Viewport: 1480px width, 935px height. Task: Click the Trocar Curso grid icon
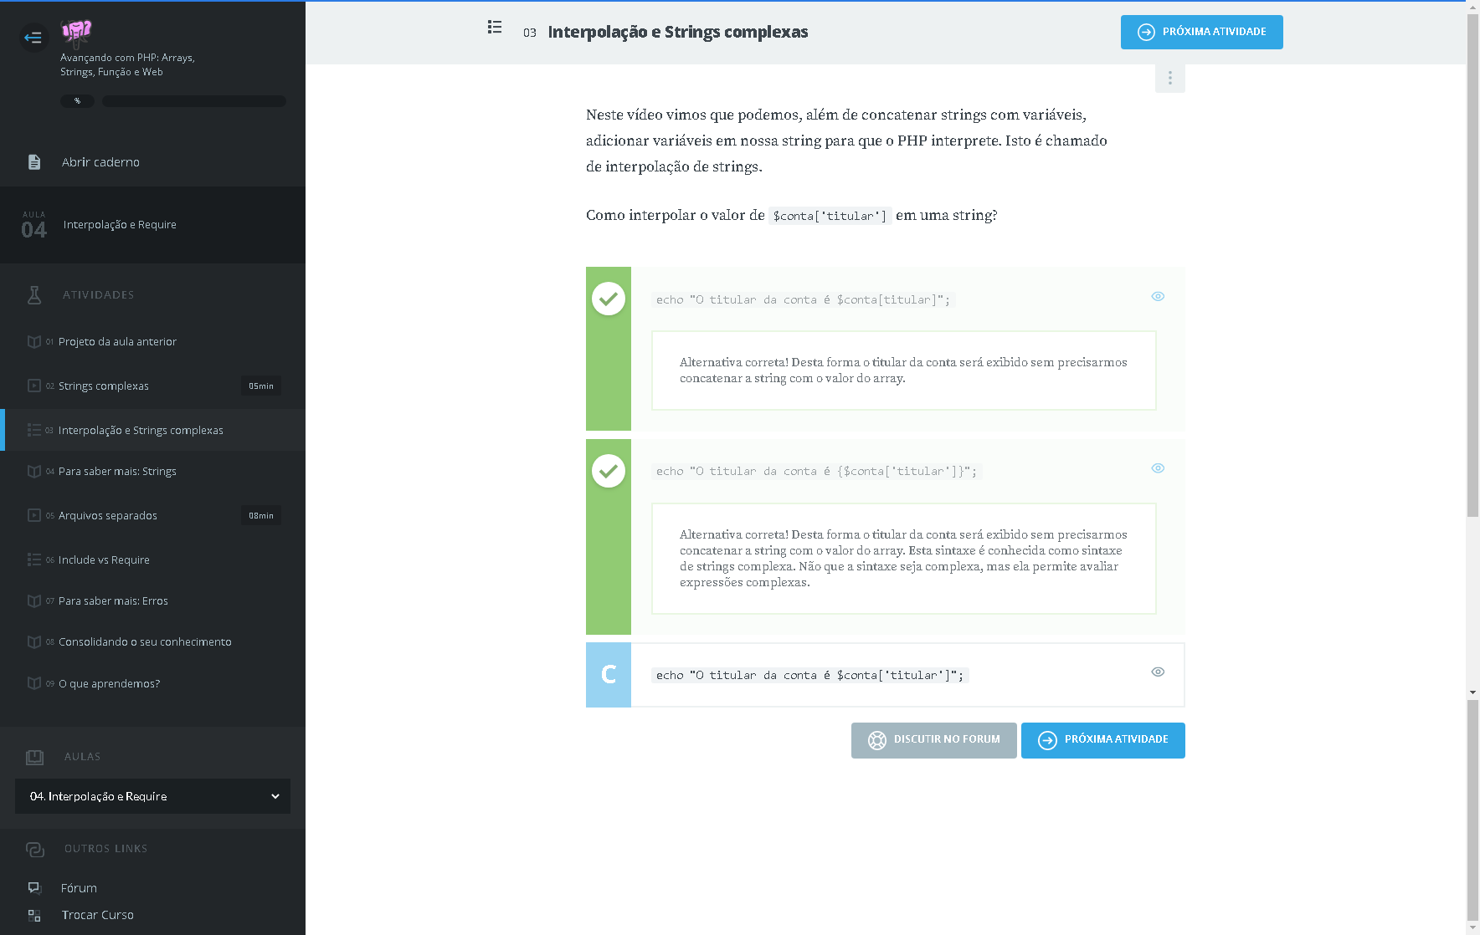click(x=34, y=916)
